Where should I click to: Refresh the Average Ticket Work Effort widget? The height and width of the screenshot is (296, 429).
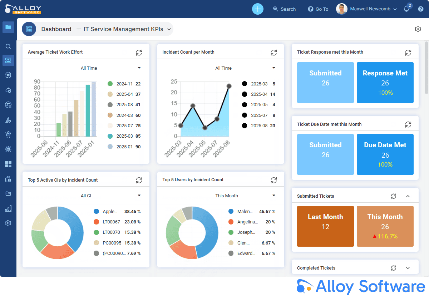point(139,53)
